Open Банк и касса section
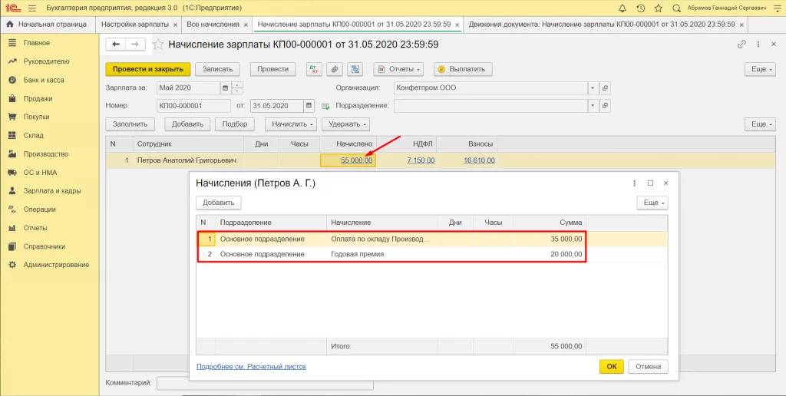Viewport: 786px width, 396px height. pyautogui.click(x=44, y=81)
